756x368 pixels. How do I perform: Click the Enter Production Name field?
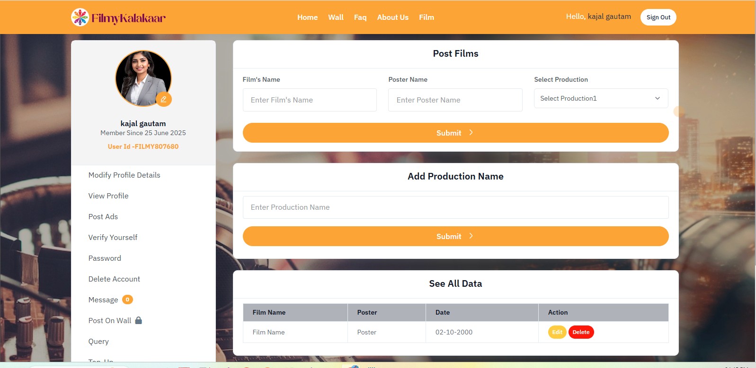click(455, 207)
